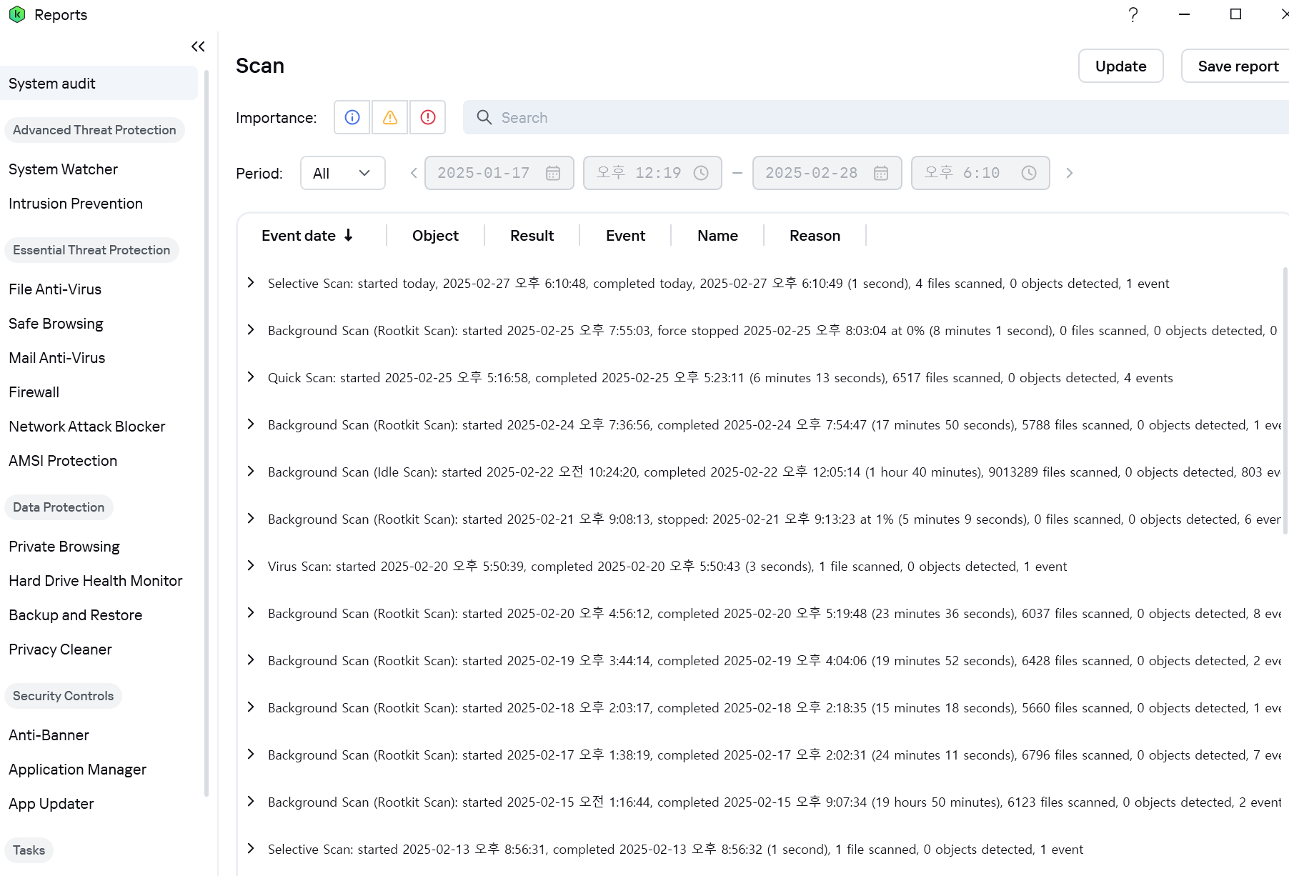Open calendar for start date 2025-01-17

click(x=553, y=173)
